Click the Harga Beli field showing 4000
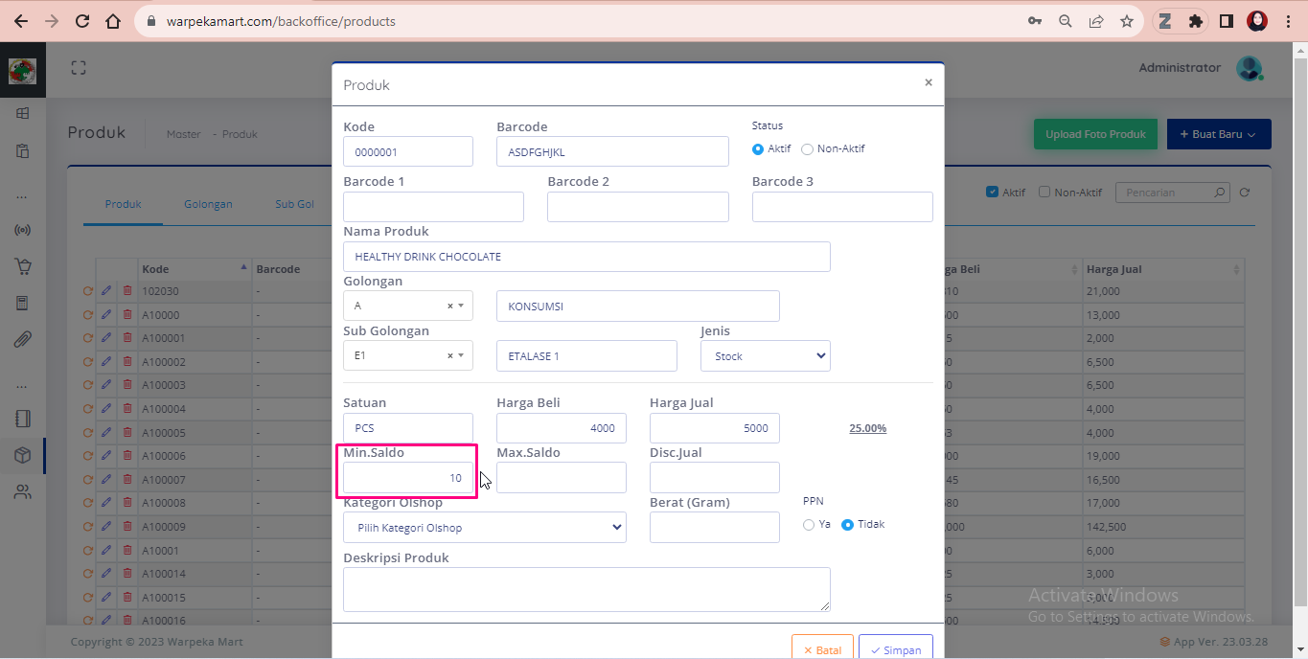1308x659 pixels. tap(562, 428)
